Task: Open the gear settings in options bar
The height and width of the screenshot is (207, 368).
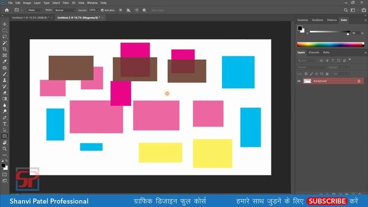Action: [144, 10]
